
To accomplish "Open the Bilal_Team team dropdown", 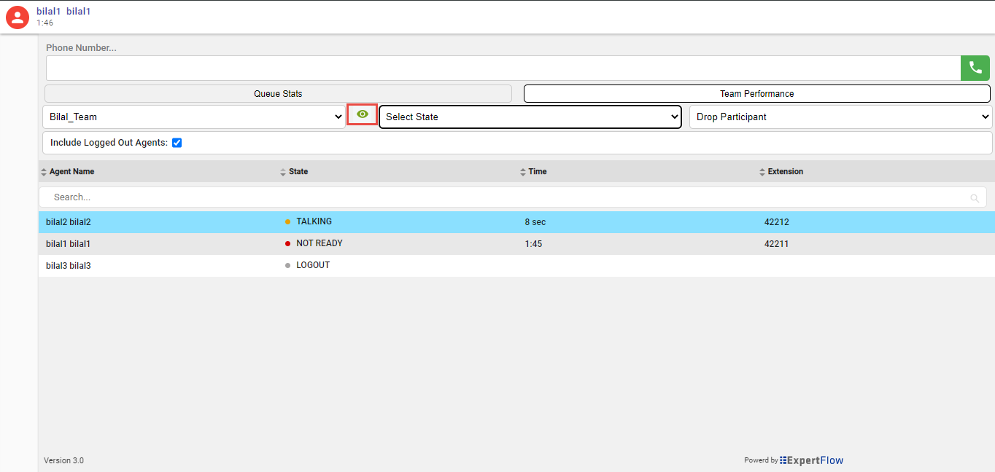I will [193, 117].
